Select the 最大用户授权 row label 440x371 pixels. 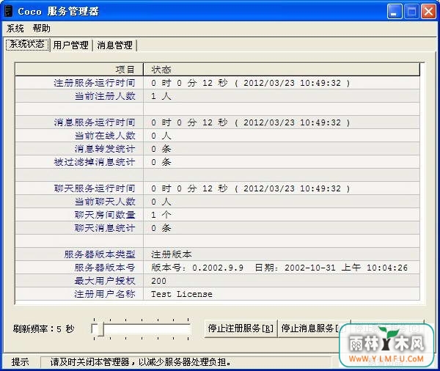click(x=105, y=281)
